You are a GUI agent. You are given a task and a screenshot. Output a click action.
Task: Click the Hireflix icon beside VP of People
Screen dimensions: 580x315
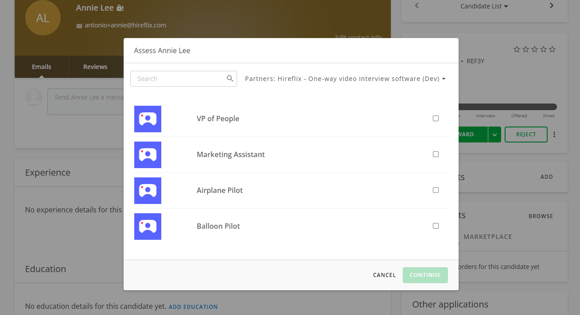pos(148,119)
